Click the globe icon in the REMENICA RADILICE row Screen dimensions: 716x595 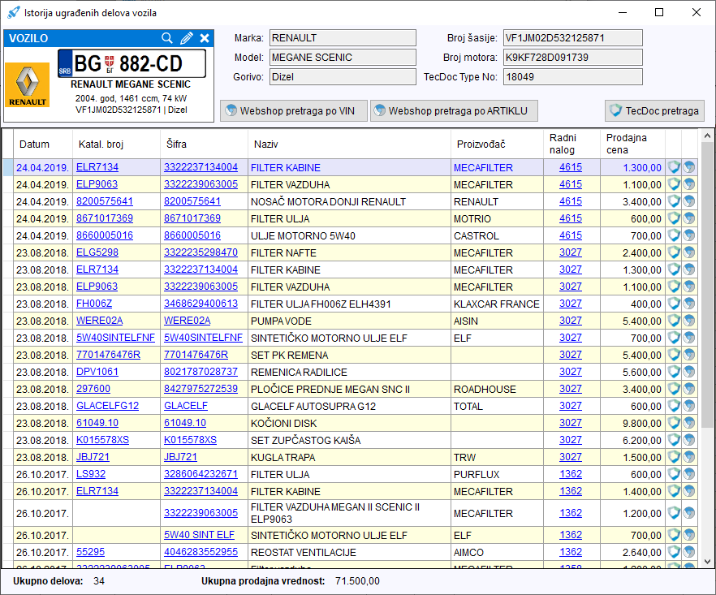[689, 372]
